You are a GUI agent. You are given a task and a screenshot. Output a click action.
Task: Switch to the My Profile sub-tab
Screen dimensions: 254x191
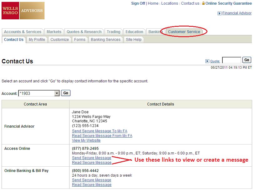coord(37,40)
